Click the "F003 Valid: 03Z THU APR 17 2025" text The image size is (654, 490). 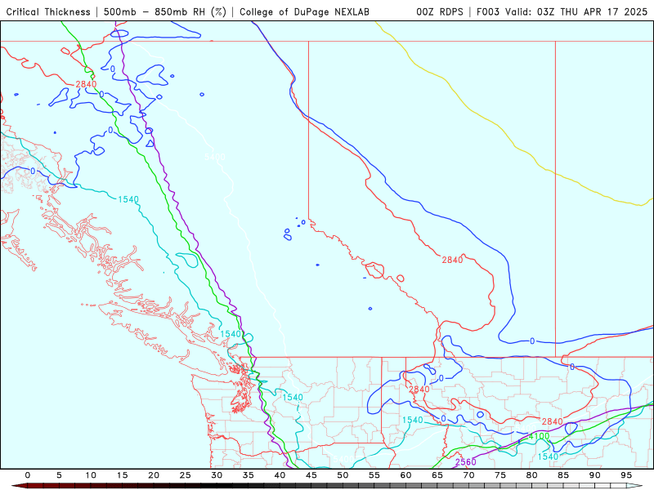(x=562, y=11)
